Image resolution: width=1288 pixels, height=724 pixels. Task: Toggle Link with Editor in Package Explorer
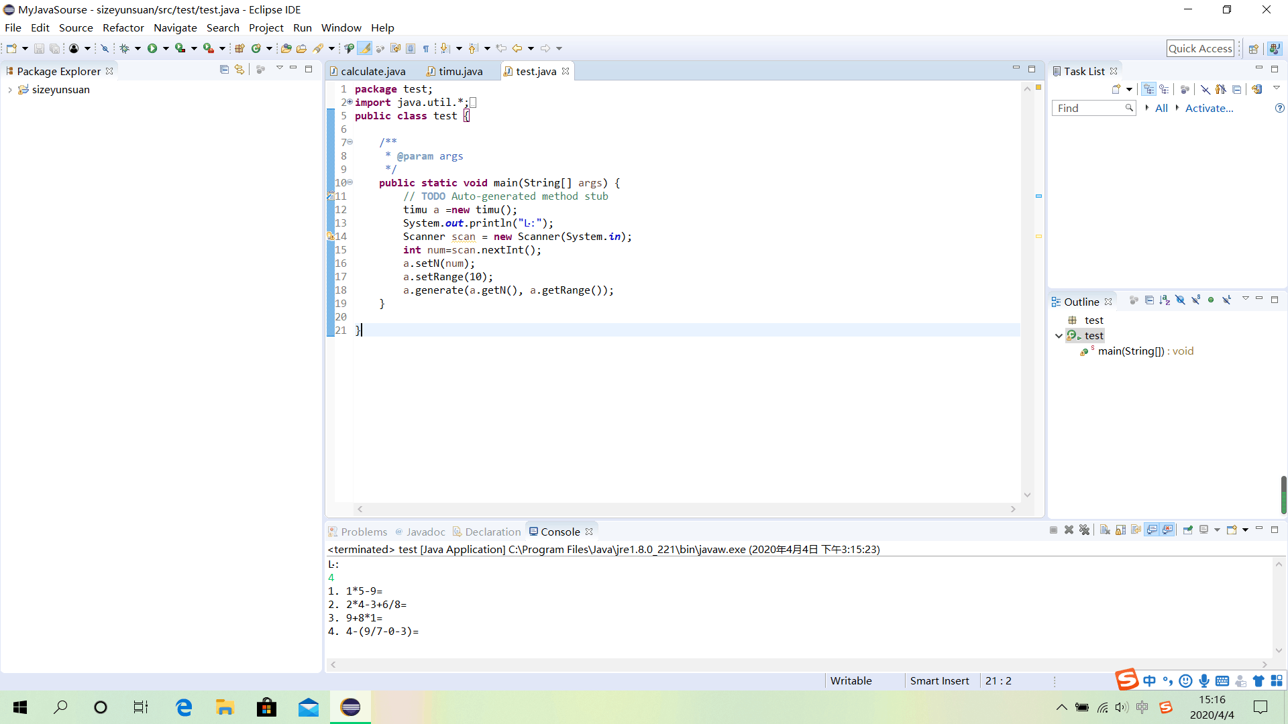(x=239, y=70)
